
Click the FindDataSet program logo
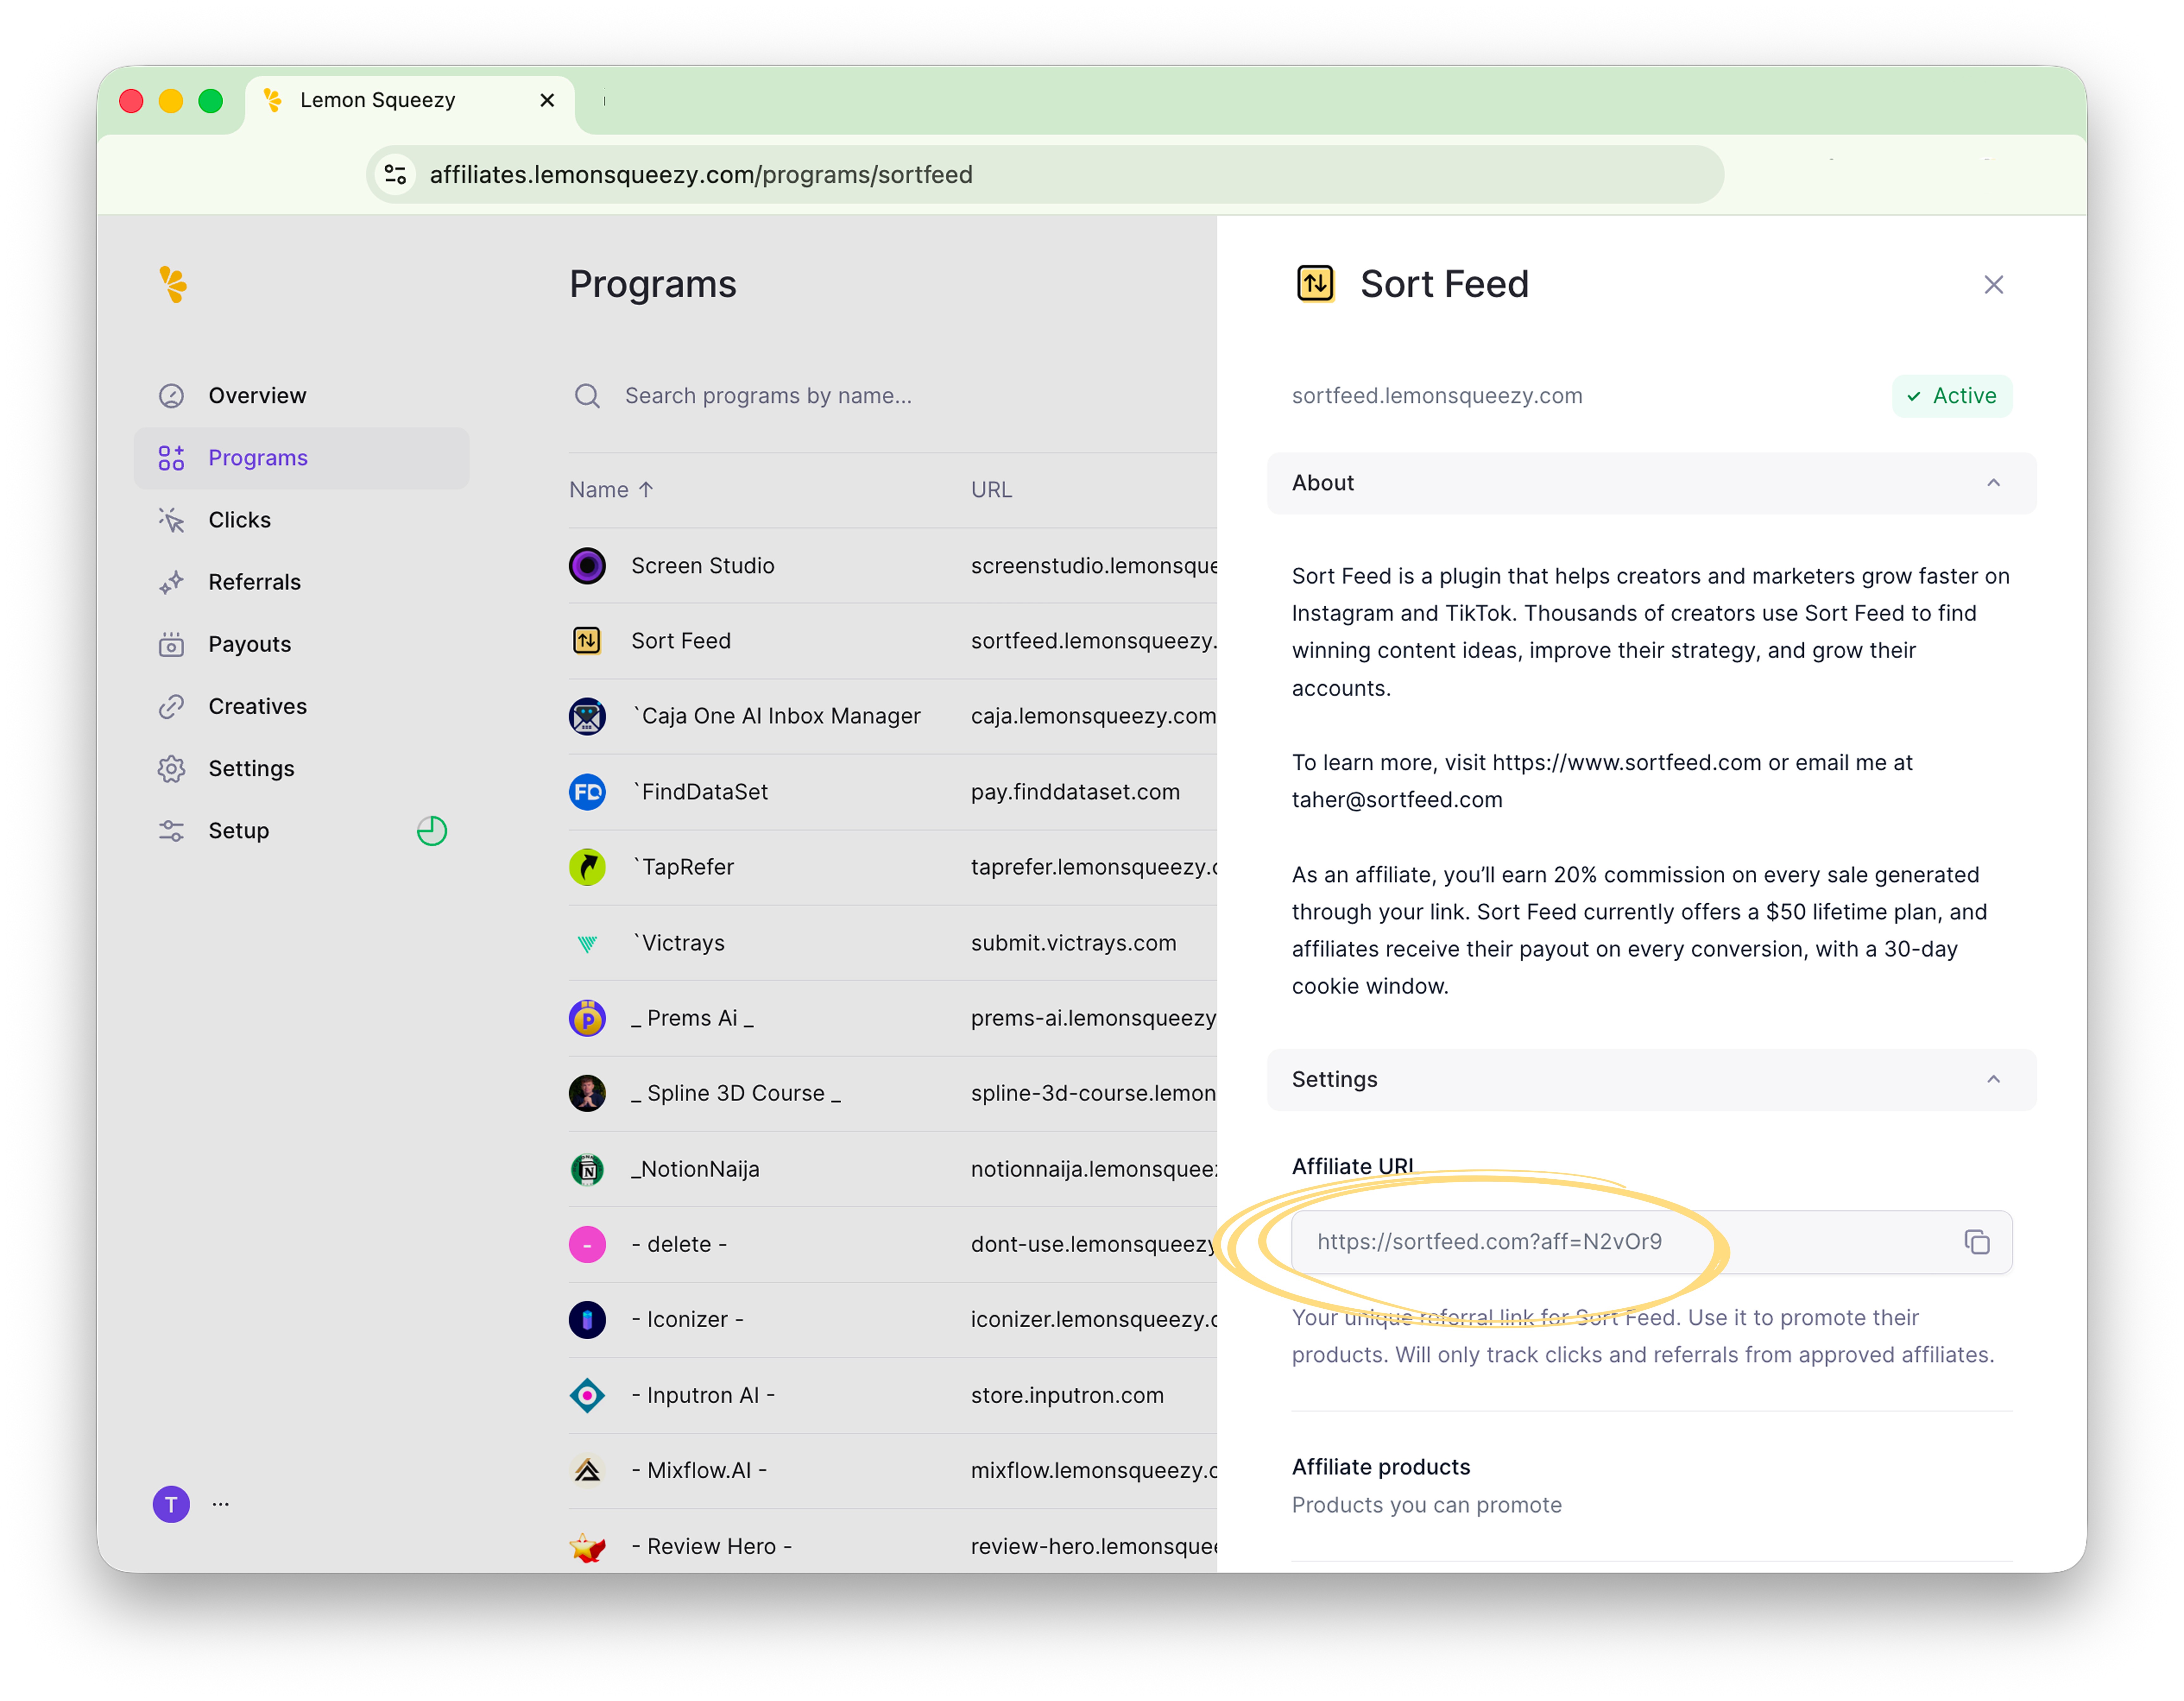pos(587,792)
